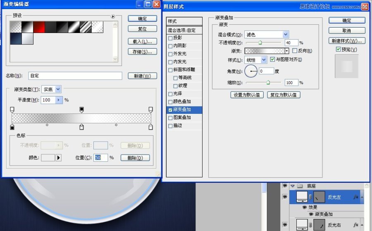Enable the 外发光 checkbox
The width and height of the screenshot is (372, 231).
170,54
